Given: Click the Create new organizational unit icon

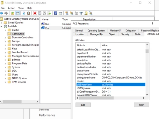Looking at the screenshot, I should [76, 13].
